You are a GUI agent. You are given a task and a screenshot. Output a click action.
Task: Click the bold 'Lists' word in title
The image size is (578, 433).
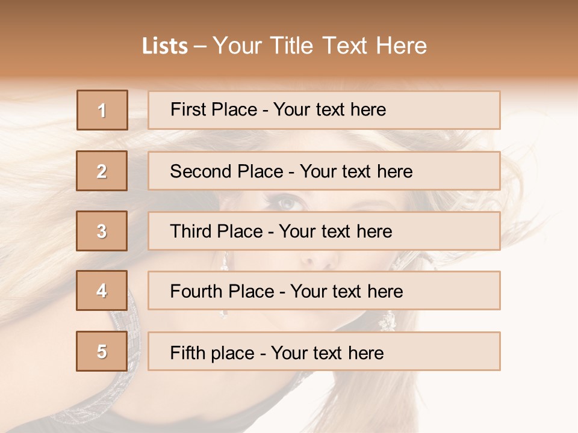tap(165, 46)
